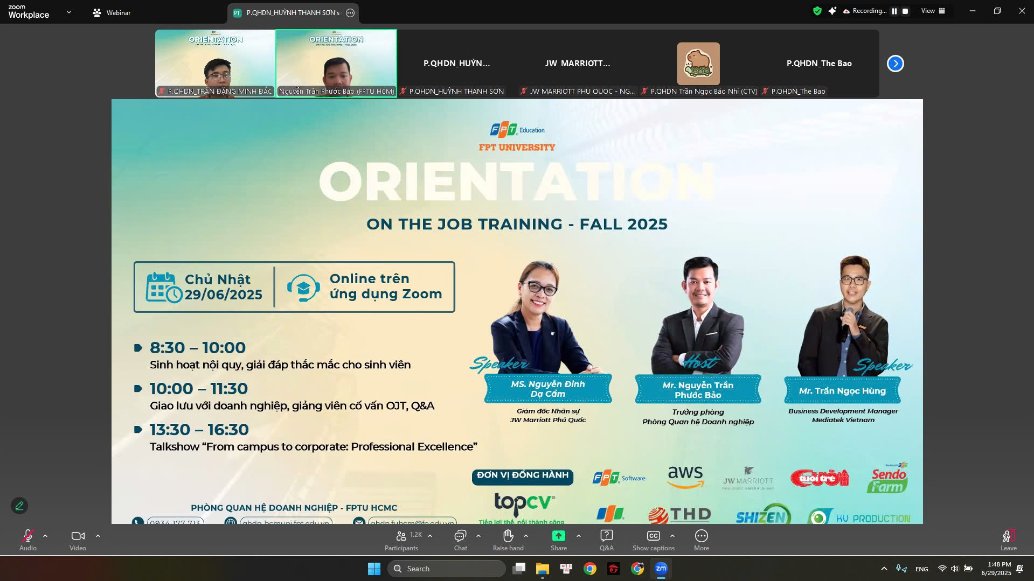Open notification bell in system tray
The width and height of the screenshot is (1034, 581).
point(1019,569)
